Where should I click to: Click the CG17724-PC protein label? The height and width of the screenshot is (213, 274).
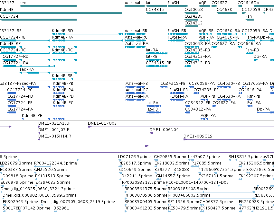(20, 90)
